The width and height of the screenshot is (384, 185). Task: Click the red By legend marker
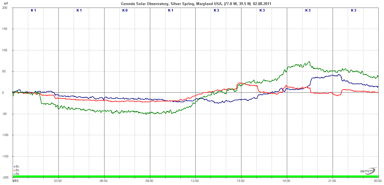14,170
